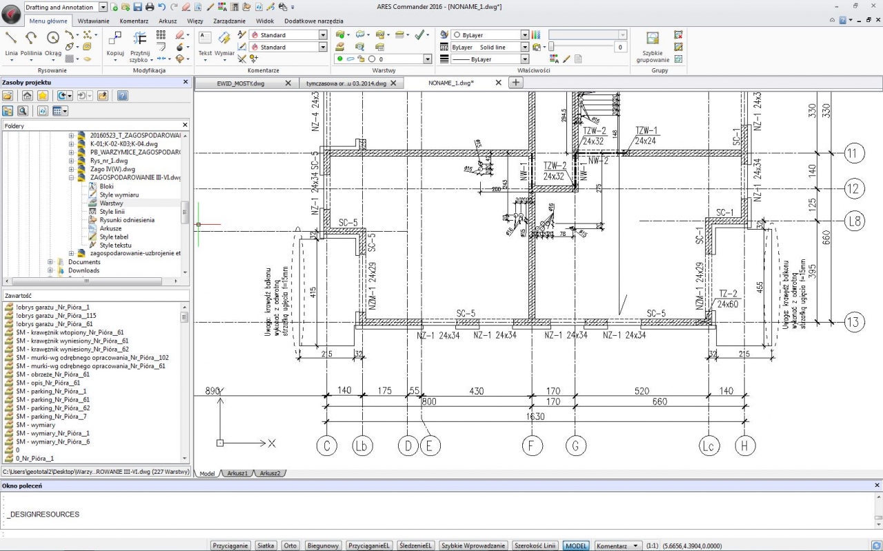Click the MODEL button in status bar
The height and width of the screenshot is (551, 883).
[x=576, y=545]
